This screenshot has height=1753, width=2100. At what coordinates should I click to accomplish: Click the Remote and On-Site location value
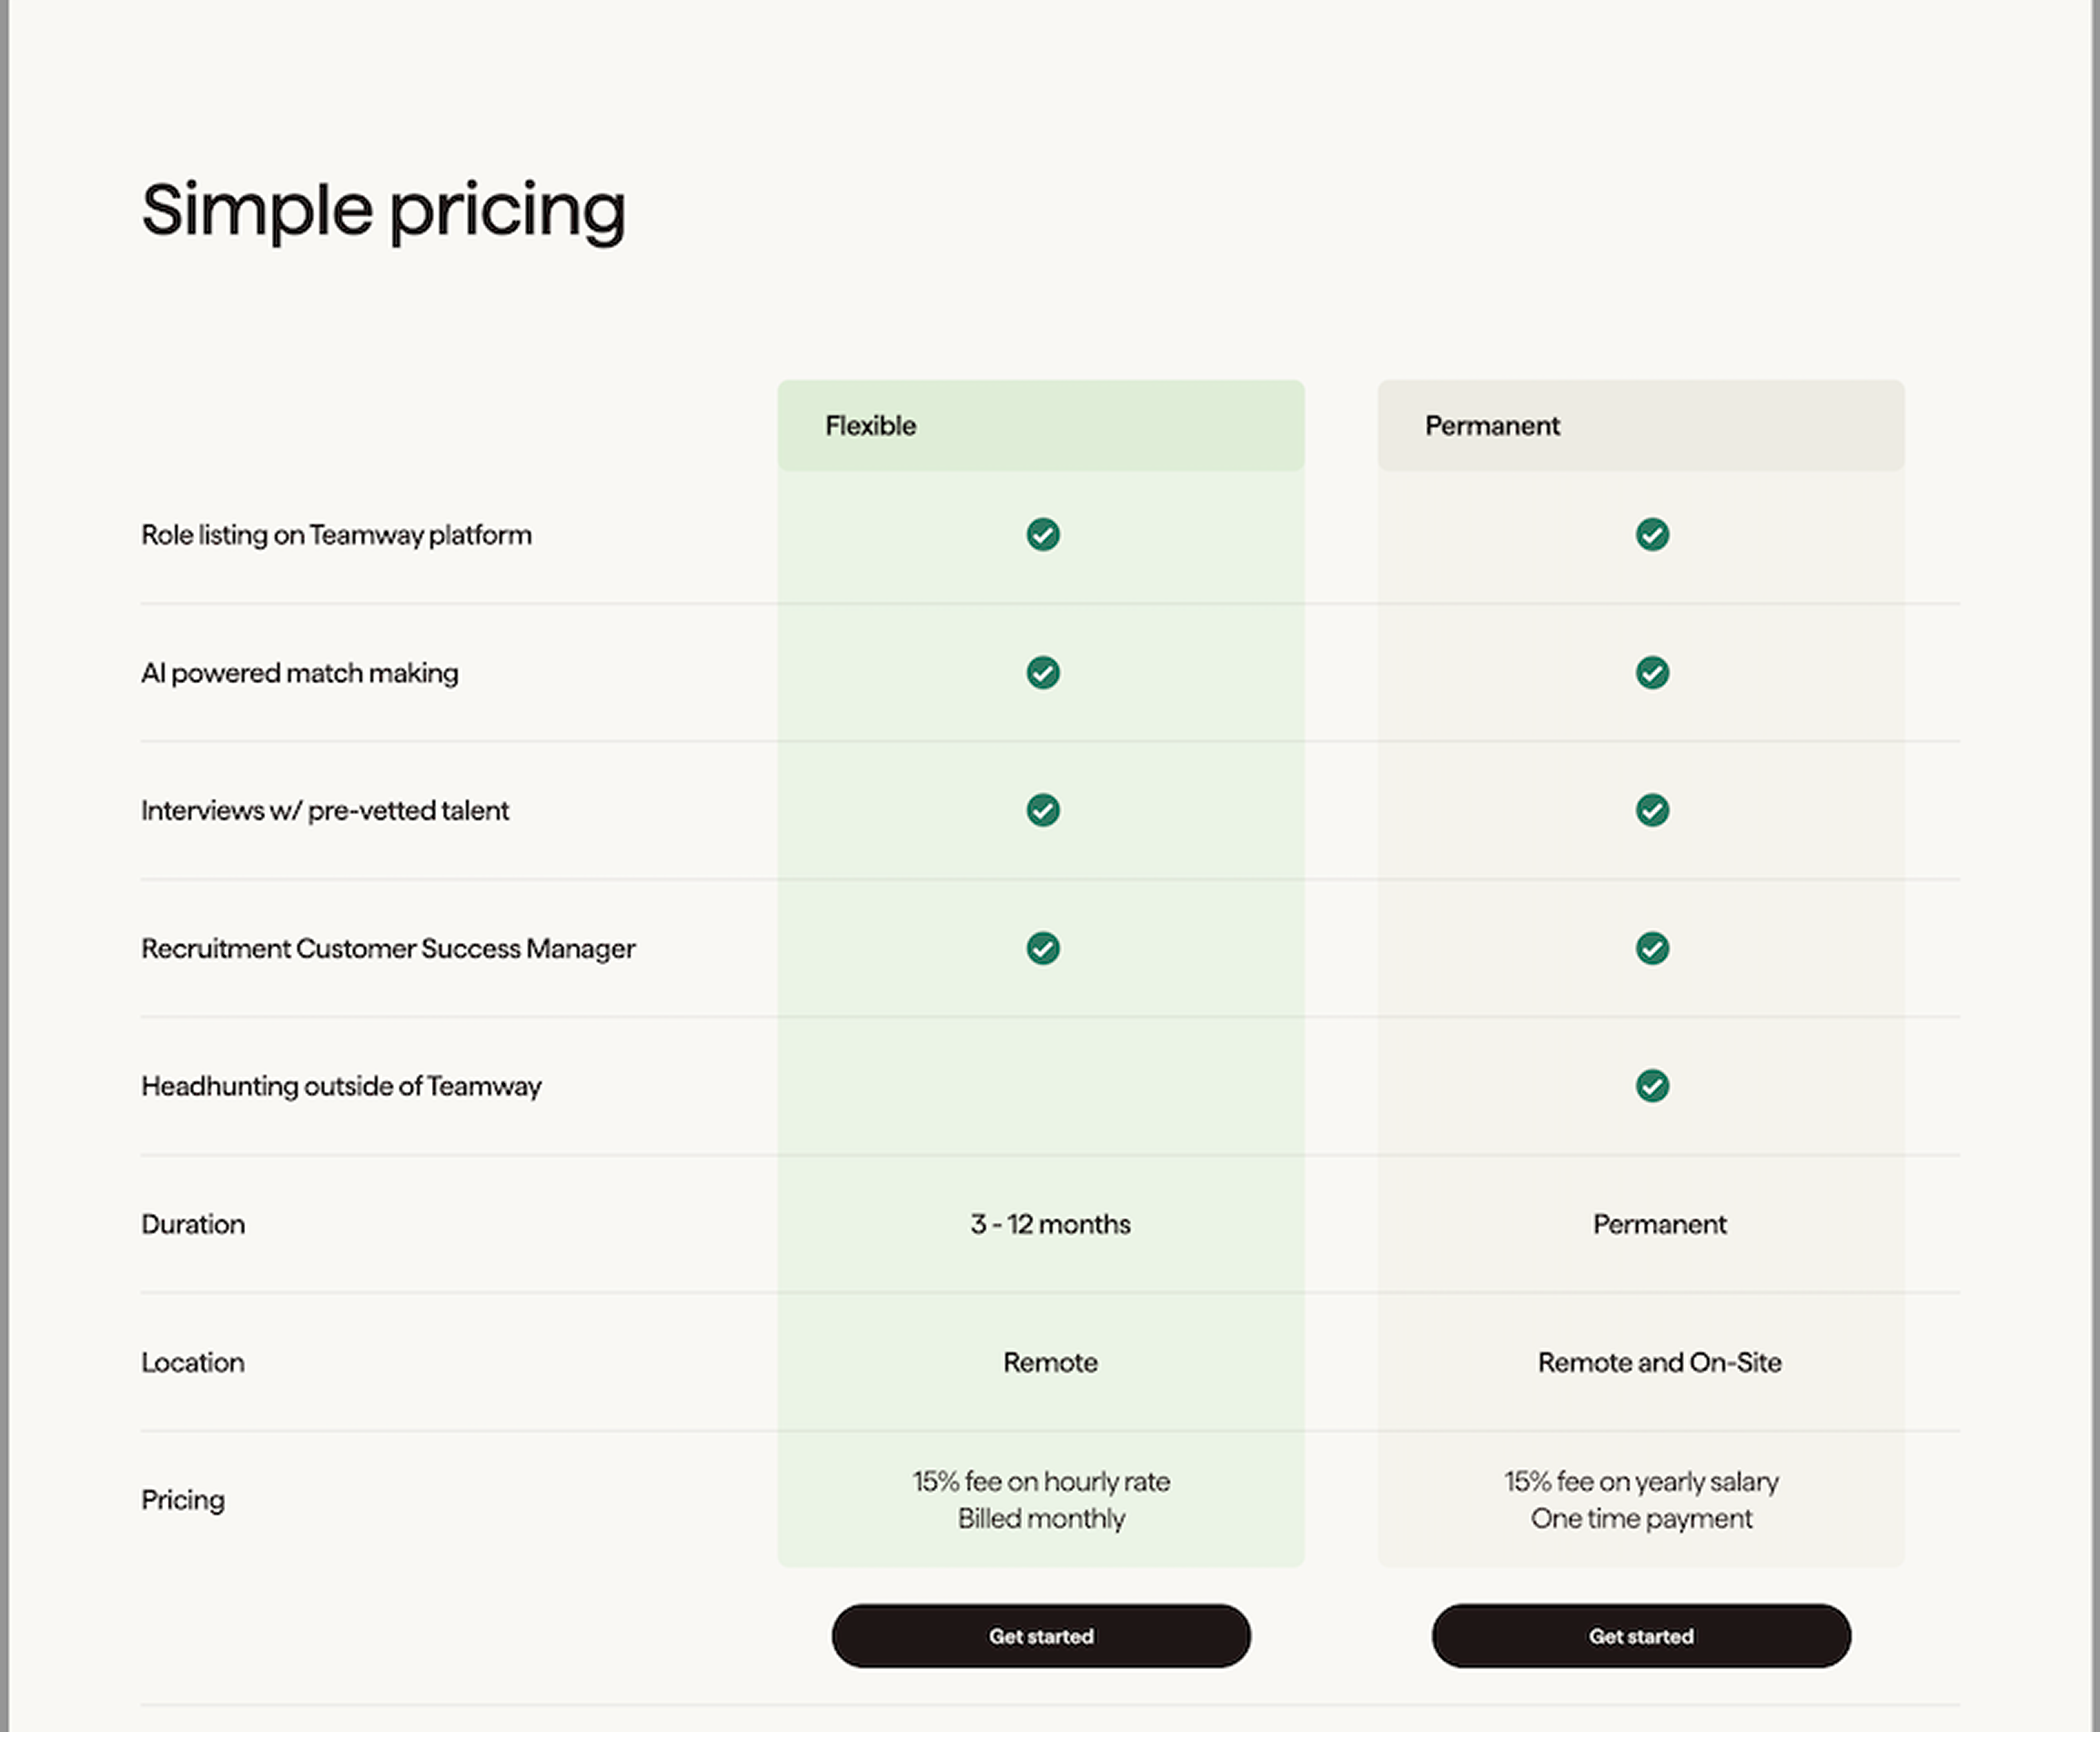(x=1659, y=1362)
